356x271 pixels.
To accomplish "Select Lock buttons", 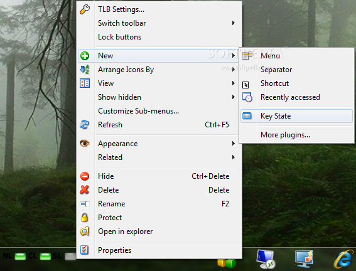I will click(x=159, y=37).
